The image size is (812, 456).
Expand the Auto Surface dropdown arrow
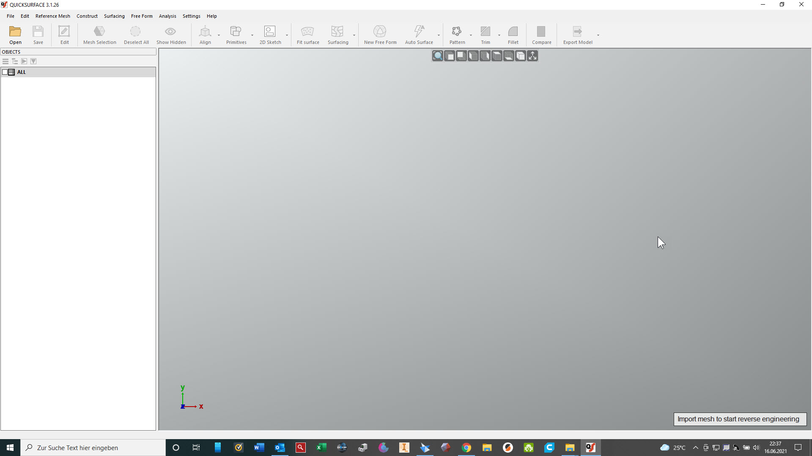pos(439,35)
